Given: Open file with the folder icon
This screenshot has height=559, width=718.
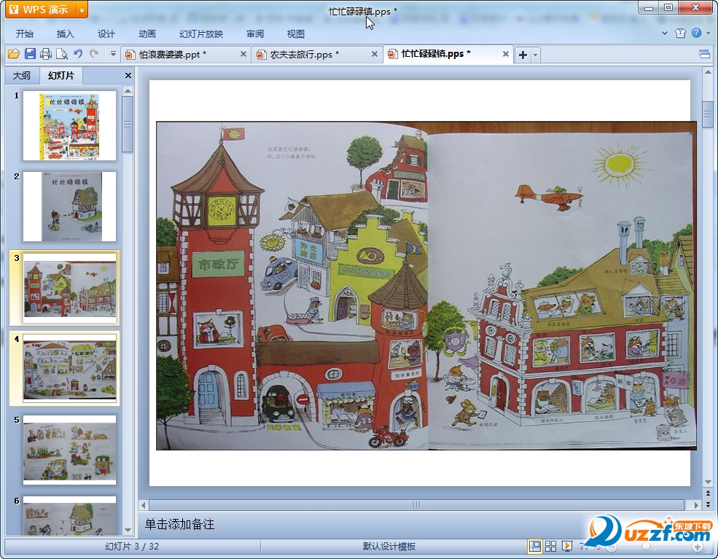Looking at the screenshot, I should pyautogui.click(x=13, y=54).
